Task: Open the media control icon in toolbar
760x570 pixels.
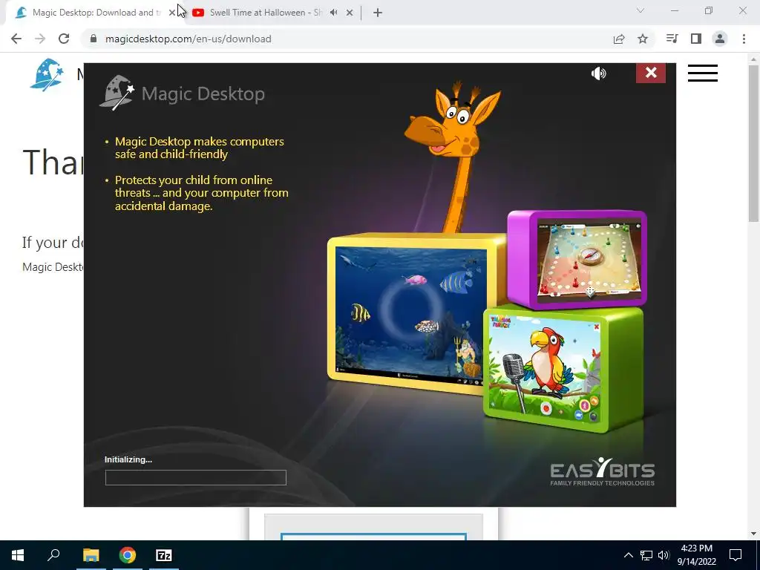Action: [672, 39]
